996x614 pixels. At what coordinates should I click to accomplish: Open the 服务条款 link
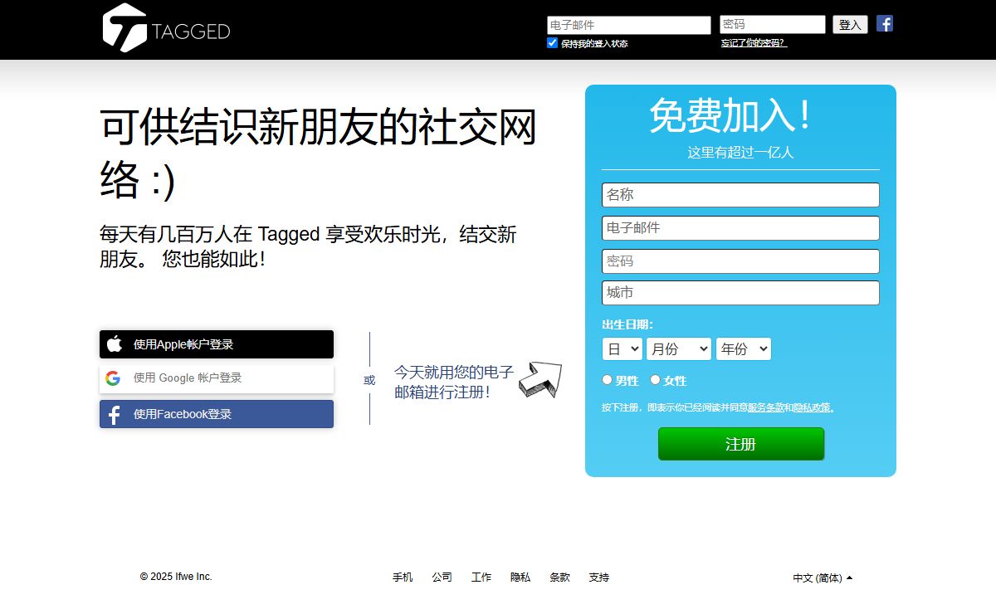(766, 407)
